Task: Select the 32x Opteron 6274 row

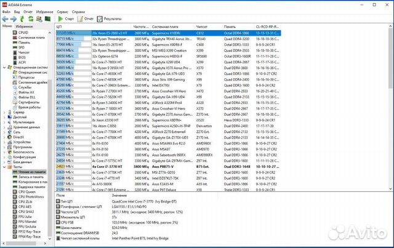Action: coord(168,56)
